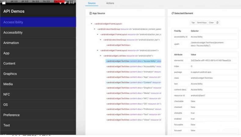241x137 pixels.
Task: Select the TextView node with content-desc Animation
Action: point(133,72)
